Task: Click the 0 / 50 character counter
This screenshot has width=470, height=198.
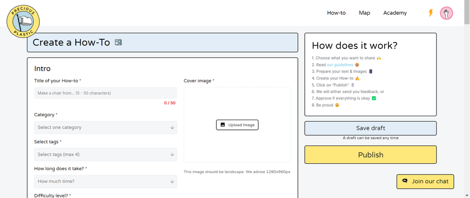Action: [170, 103]
